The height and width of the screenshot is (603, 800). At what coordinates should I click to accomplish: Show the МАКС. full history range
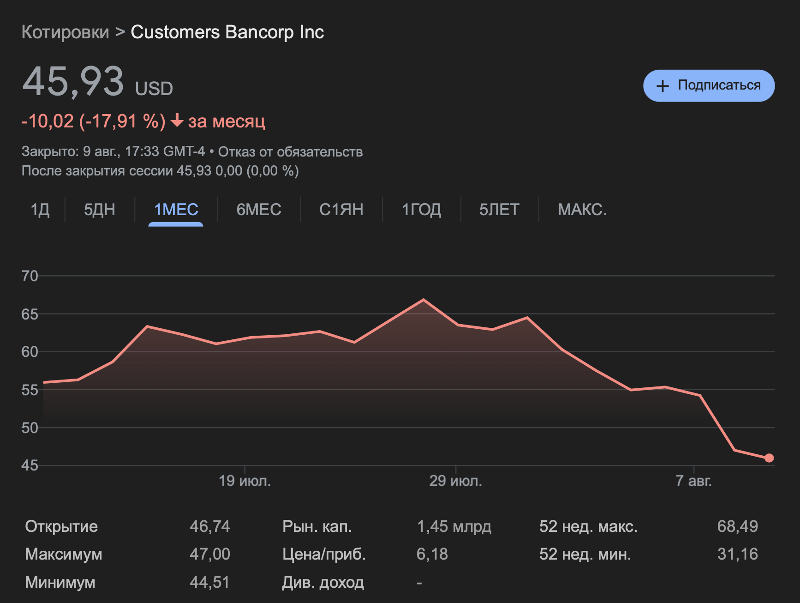point(582,210)
